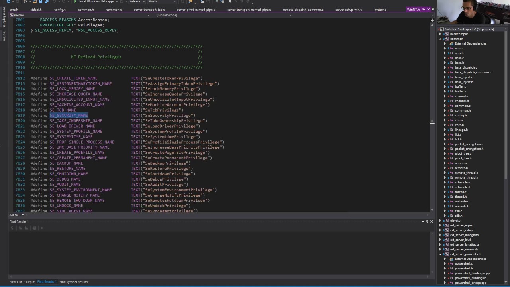The height and width of the screenshot is (287, 510).
Task: Open linkage.h from the solution tree
Action: [461, 130]
